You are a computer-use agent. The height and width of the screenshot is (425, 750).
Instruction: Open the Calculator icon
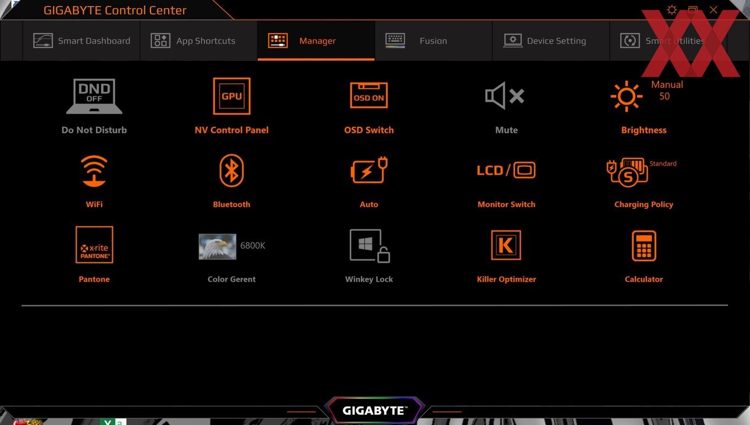tap(644, 246)
